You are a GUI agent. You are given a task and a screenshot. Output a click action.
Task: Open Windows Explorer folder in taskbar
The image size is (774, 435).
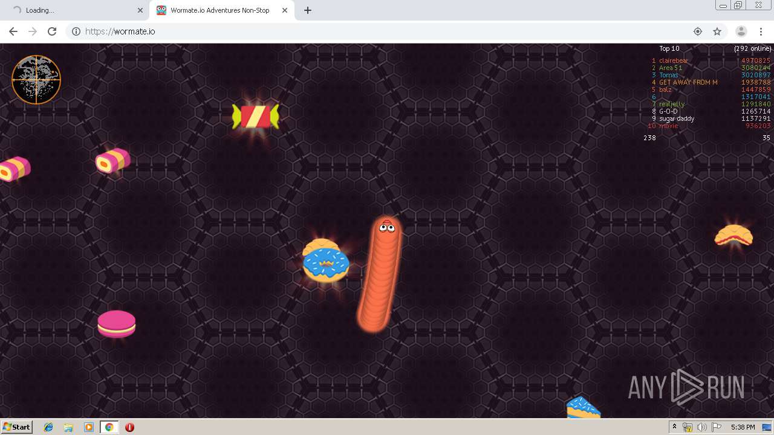(x=68, y=427)
